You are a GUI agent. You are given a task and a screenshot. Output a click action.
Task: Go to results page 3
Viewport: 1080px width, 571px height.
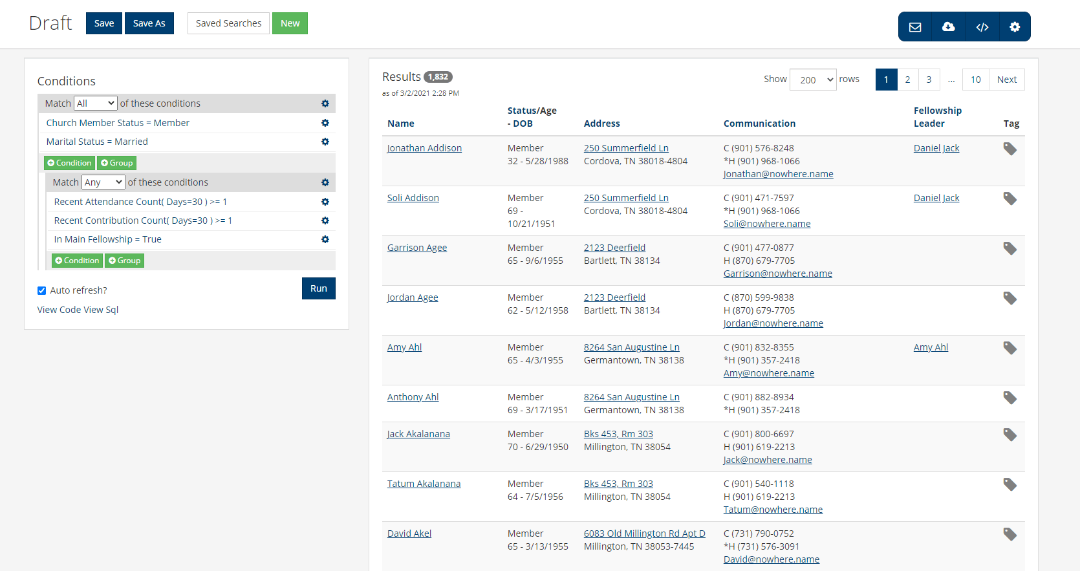(x=929, y=80)
